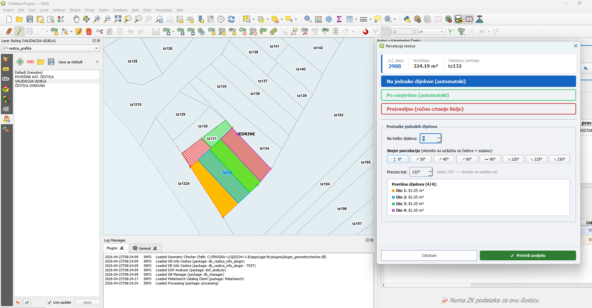Screen dimensions: 592x308
Task: Open the Raster menu
Action: coord(104,10)
